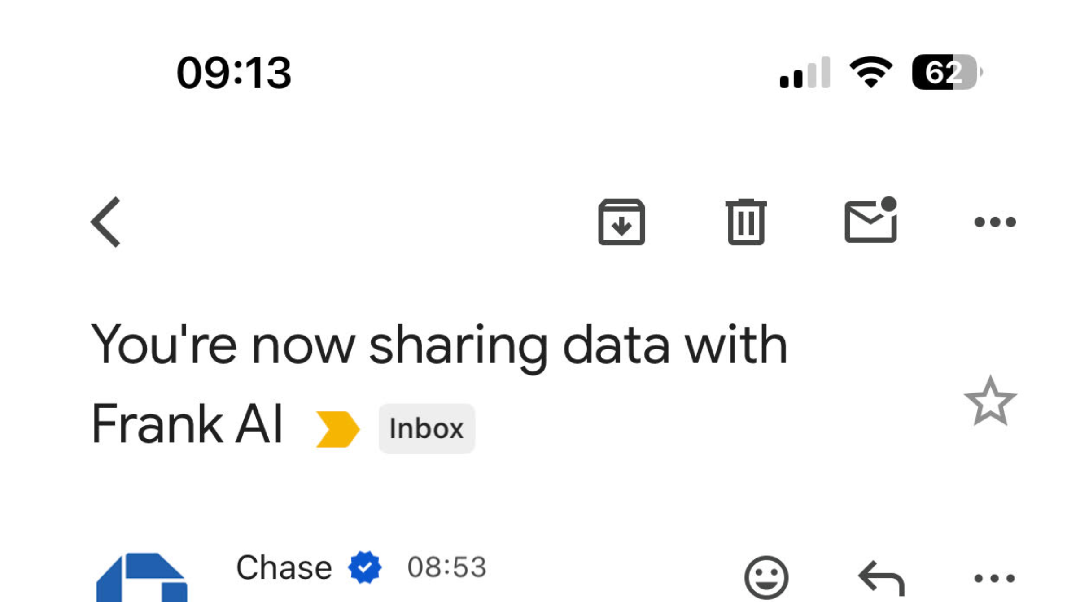The height and width of the screenshot is (602, 1067).
Task: Toggle the yellow importance marker
Action: [338, 429]
